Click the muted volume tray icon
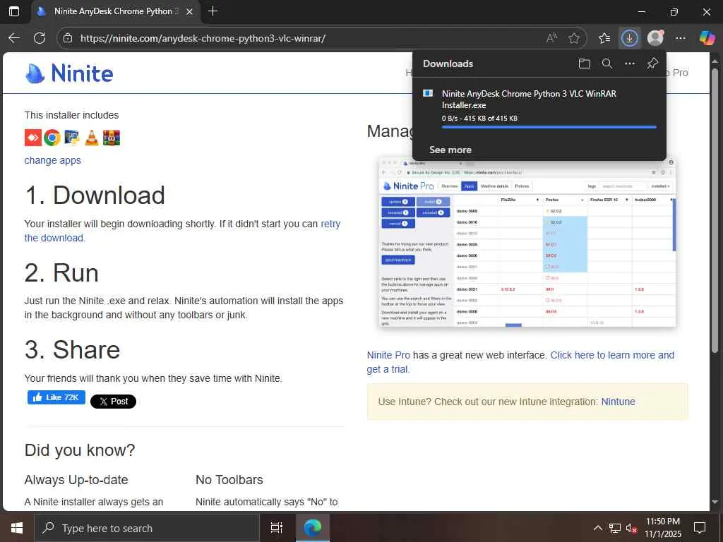This screenshot has height=542, width=723. (631, 528)
